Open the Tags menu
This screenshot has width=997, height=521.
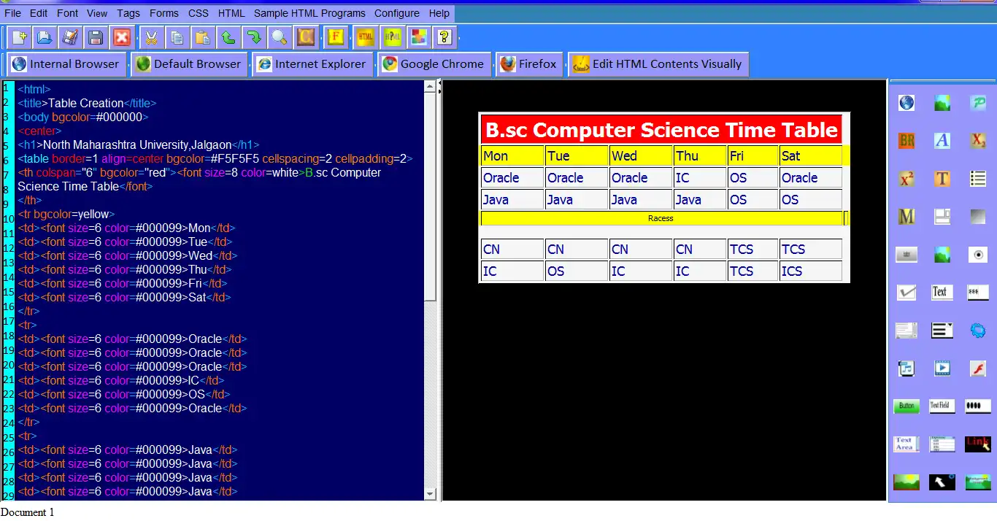point(128,13)
